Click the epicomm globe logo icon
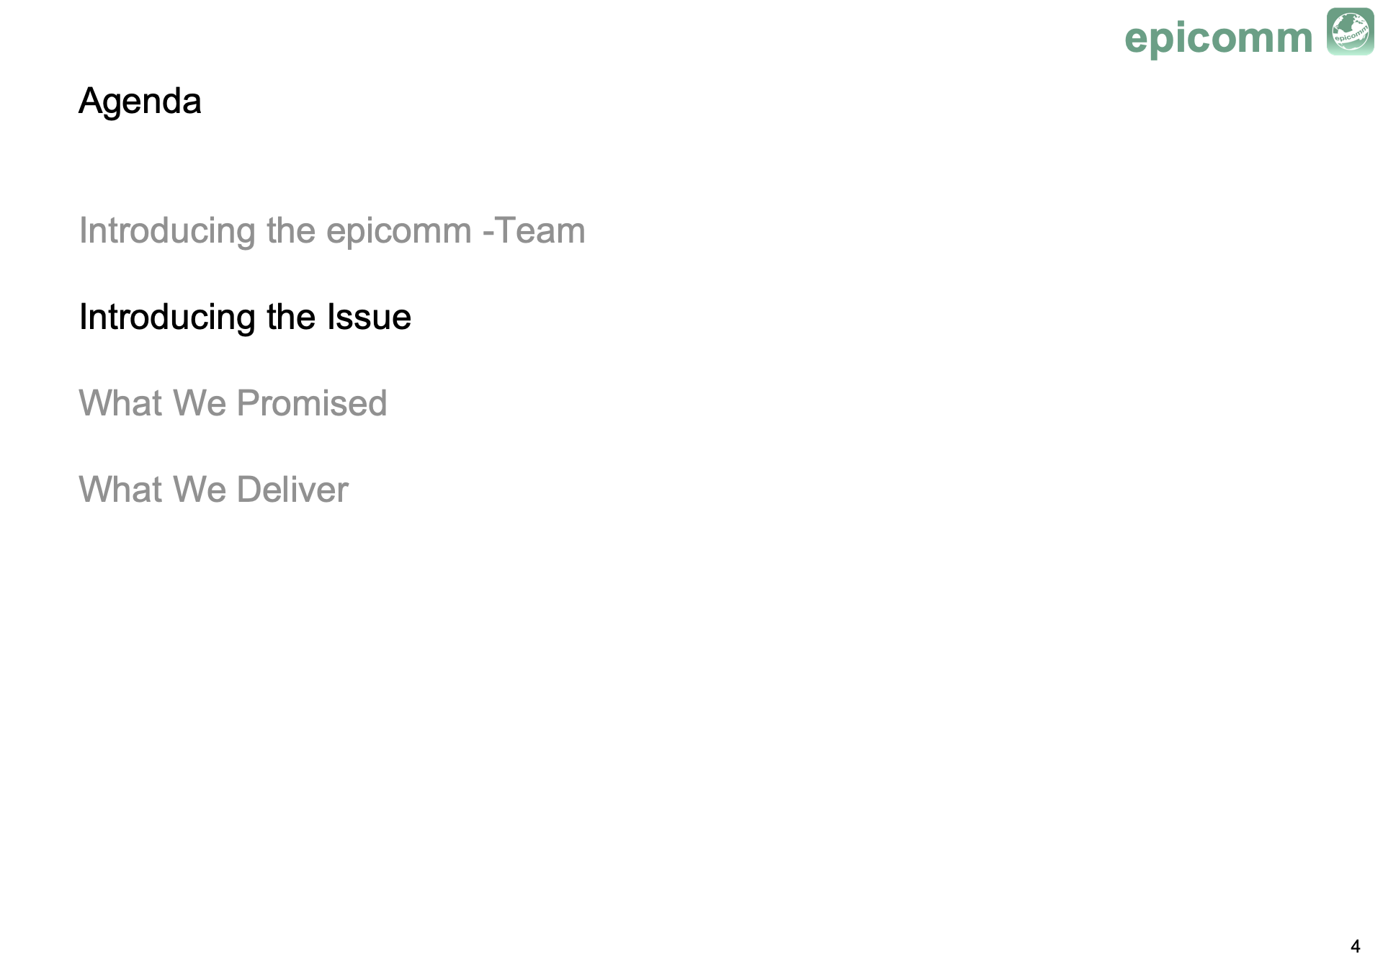The height and width of the screenshot is (972, 1383). pos(1350,32)
